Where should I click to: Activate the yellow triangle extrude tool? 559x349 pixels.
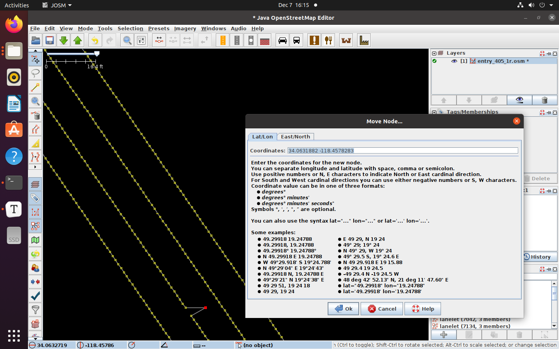[35, 143]
